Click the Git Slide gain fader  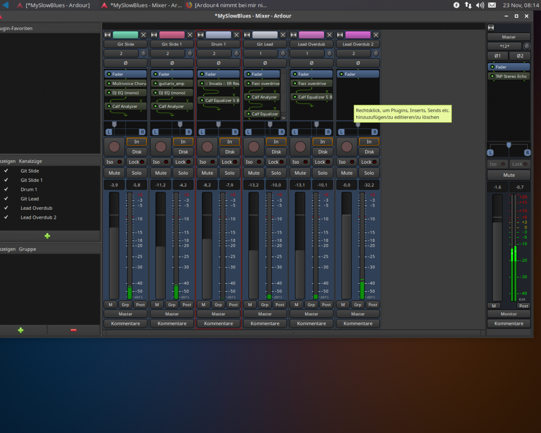tap(114, 246)
